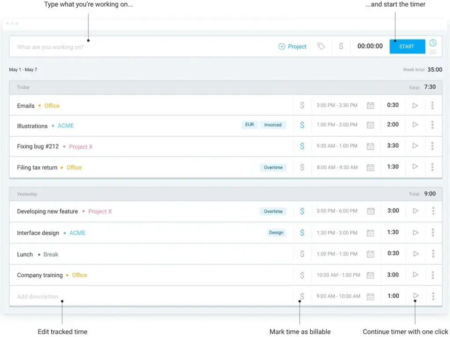Edit time range 10:00 AM - 1:00 PM

coord(338,275)
